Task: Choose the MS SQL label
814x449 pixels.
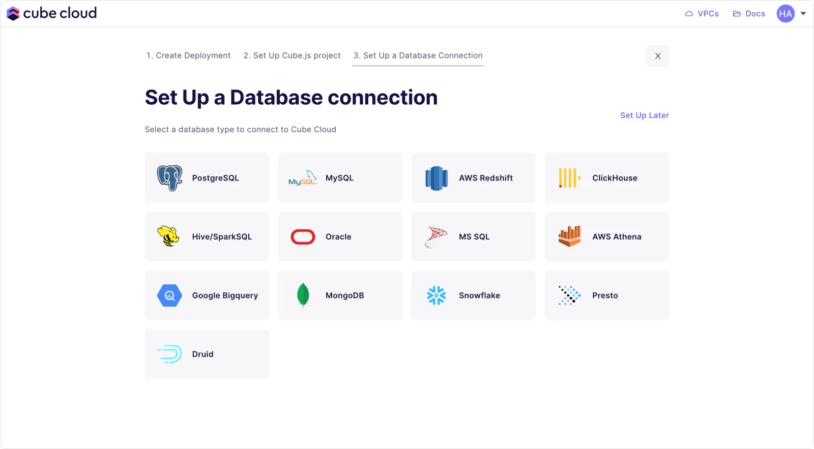Action: coord(474,237)
